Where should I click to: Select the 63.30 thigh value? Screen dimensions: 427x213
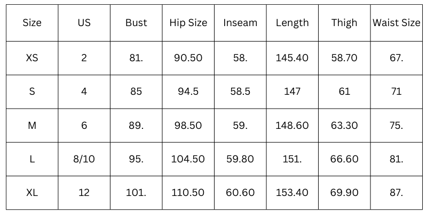point(344,125)
